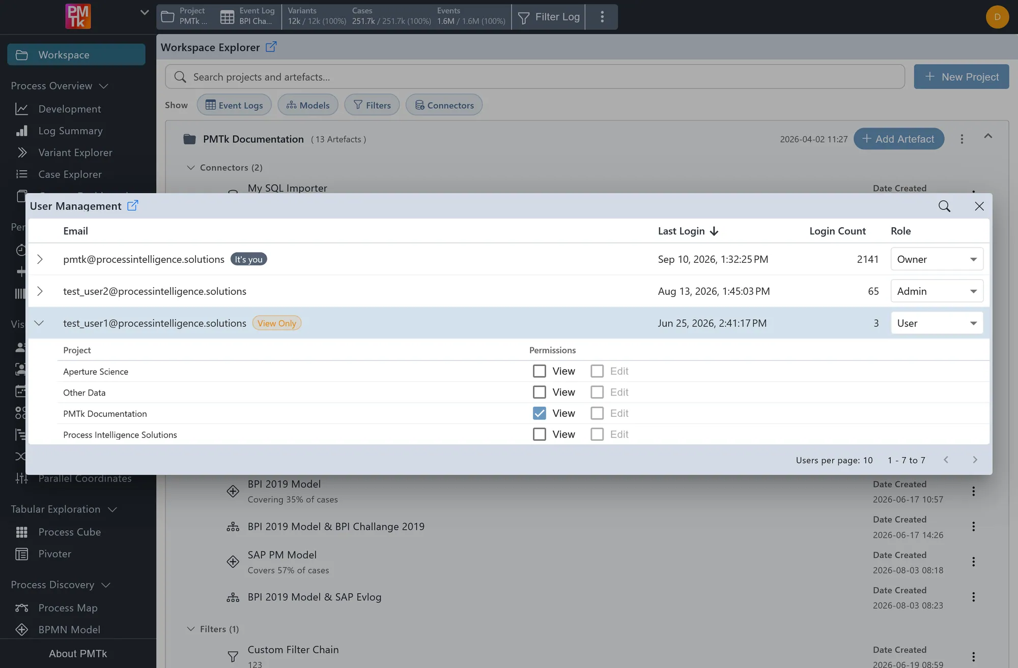Image resolution: width=1018 pixels, height=668 pixels.
Task: Open PMTk Documentation project options menu
Action: pyautogui.click(x=962, y=139)
